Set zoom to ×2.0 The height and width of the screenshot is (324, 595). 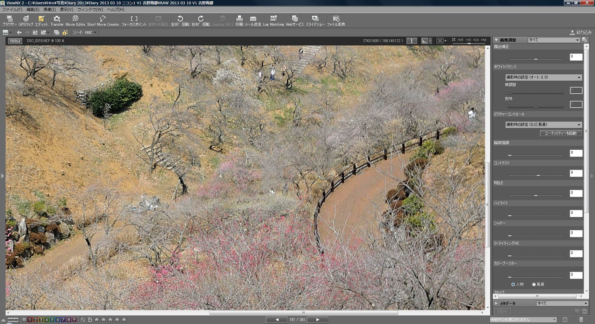(x=476, y=40)
